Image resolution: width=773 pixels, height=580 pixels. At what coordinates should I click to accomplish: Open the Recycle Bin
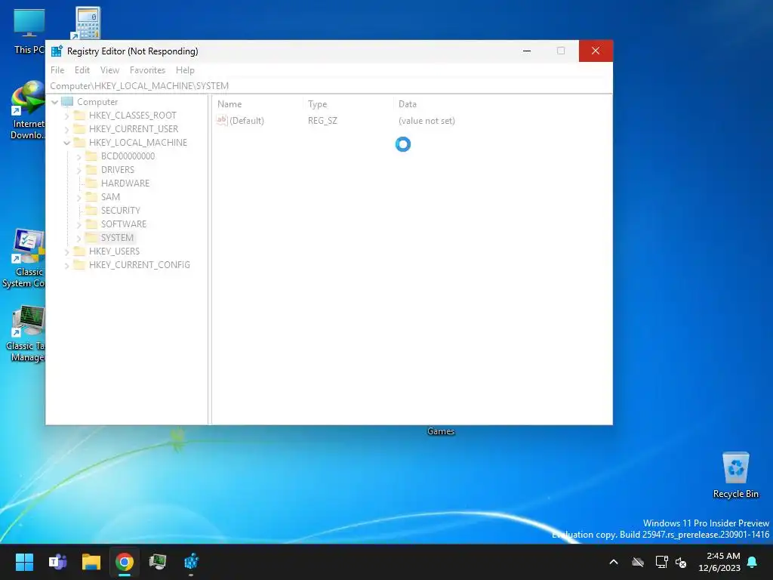(x=735, y=474)
